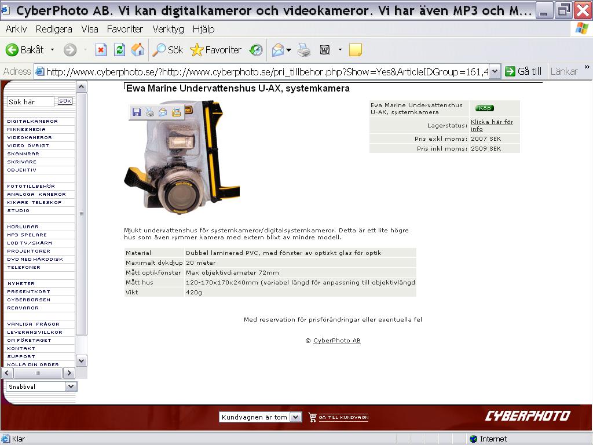
Task: Open the Favoriter menu
Action: point(125,29)
